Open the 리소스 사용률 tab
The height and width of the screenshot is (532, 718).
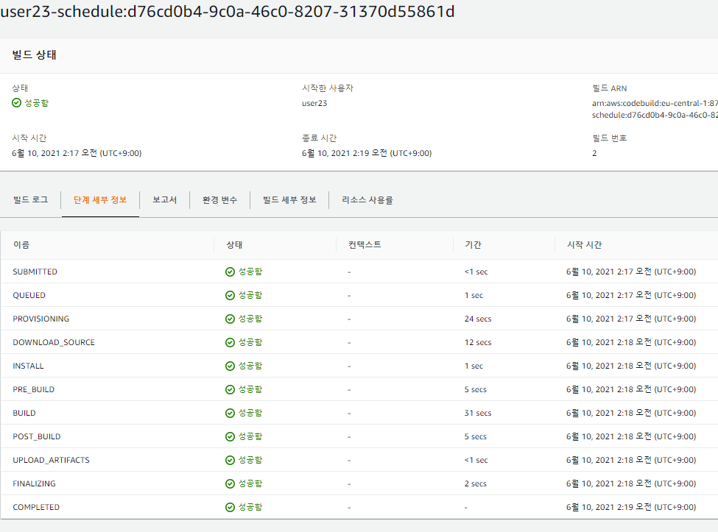point(368,200)
